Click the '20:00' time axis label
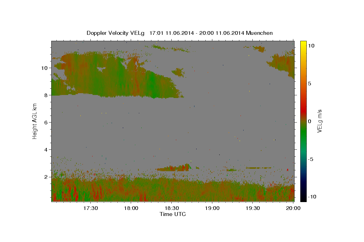 (x=293, y=208)
